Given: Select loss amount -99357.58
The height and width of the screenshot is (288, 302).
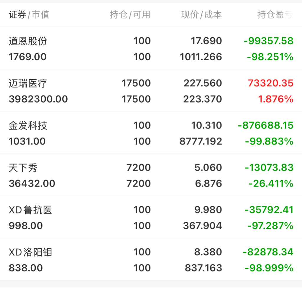Looking at the screenshot, I should pos(268,41).
